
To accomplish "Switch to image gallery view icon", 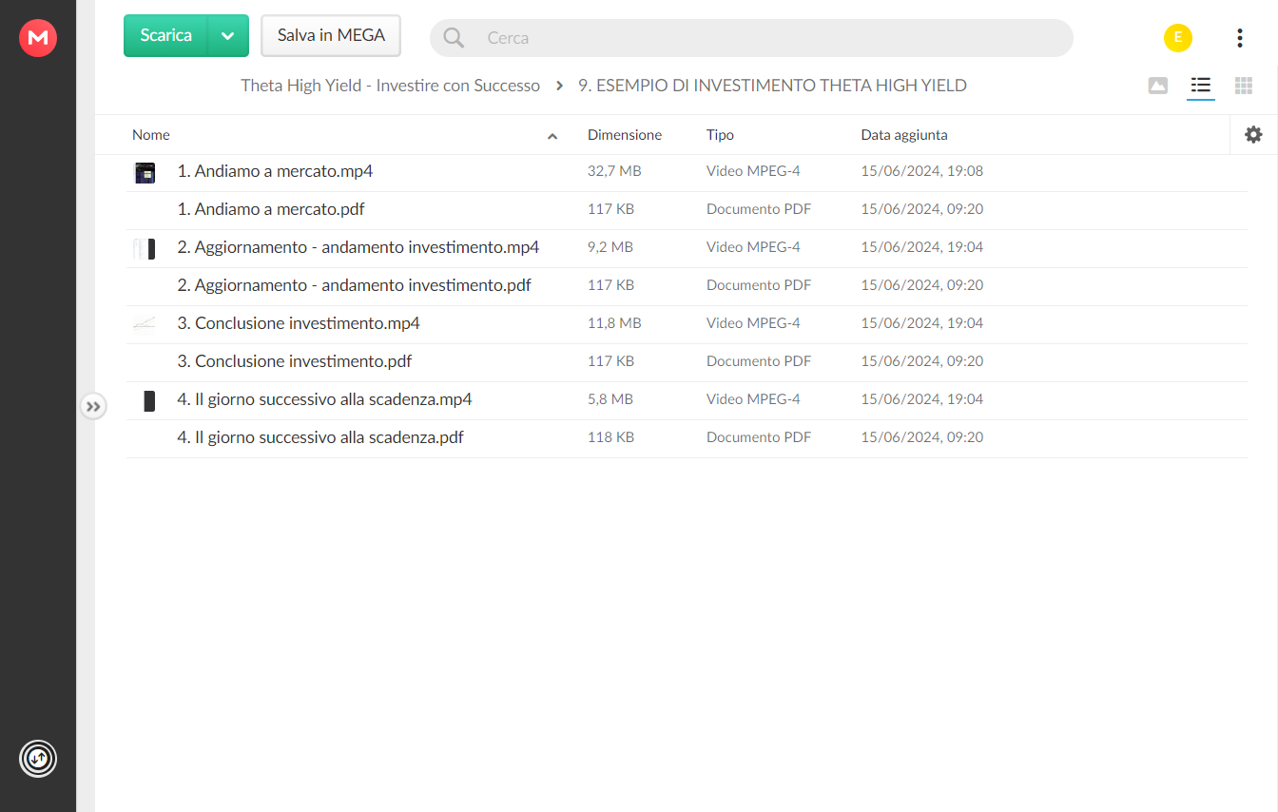I will click(1157, 86).
